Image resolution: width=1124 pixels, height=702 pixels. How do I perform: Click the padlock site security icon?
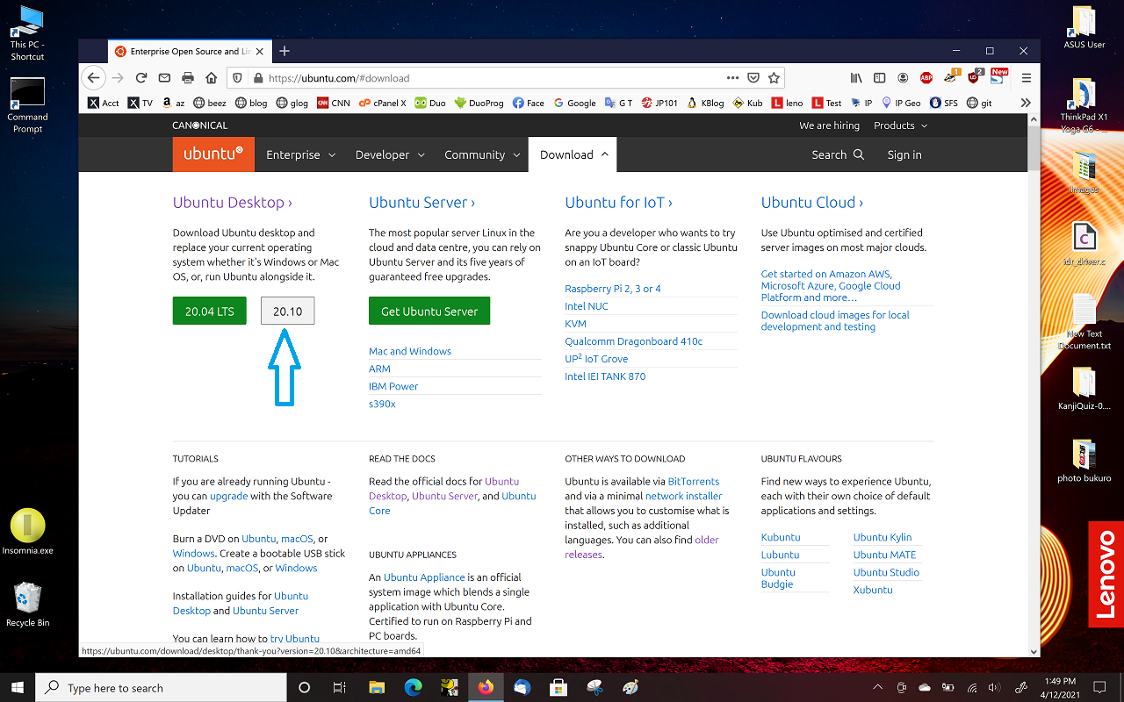[257, 78]
